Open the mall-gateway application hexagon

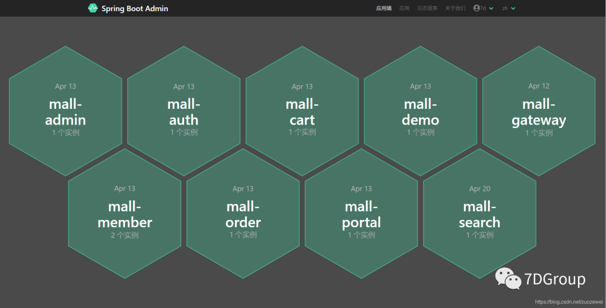pyautogui.click(x=539, y=111)
